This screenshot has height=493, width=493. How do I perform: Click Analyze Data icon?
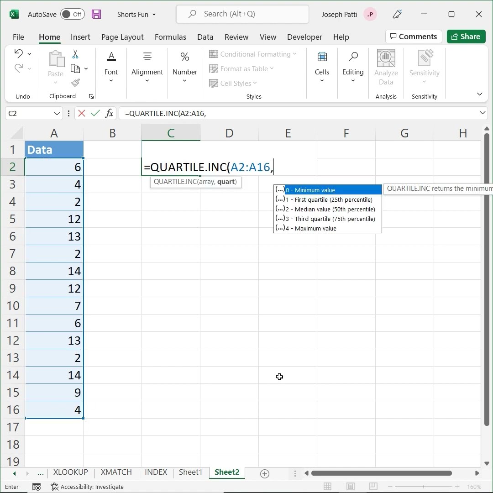(386, 58)
